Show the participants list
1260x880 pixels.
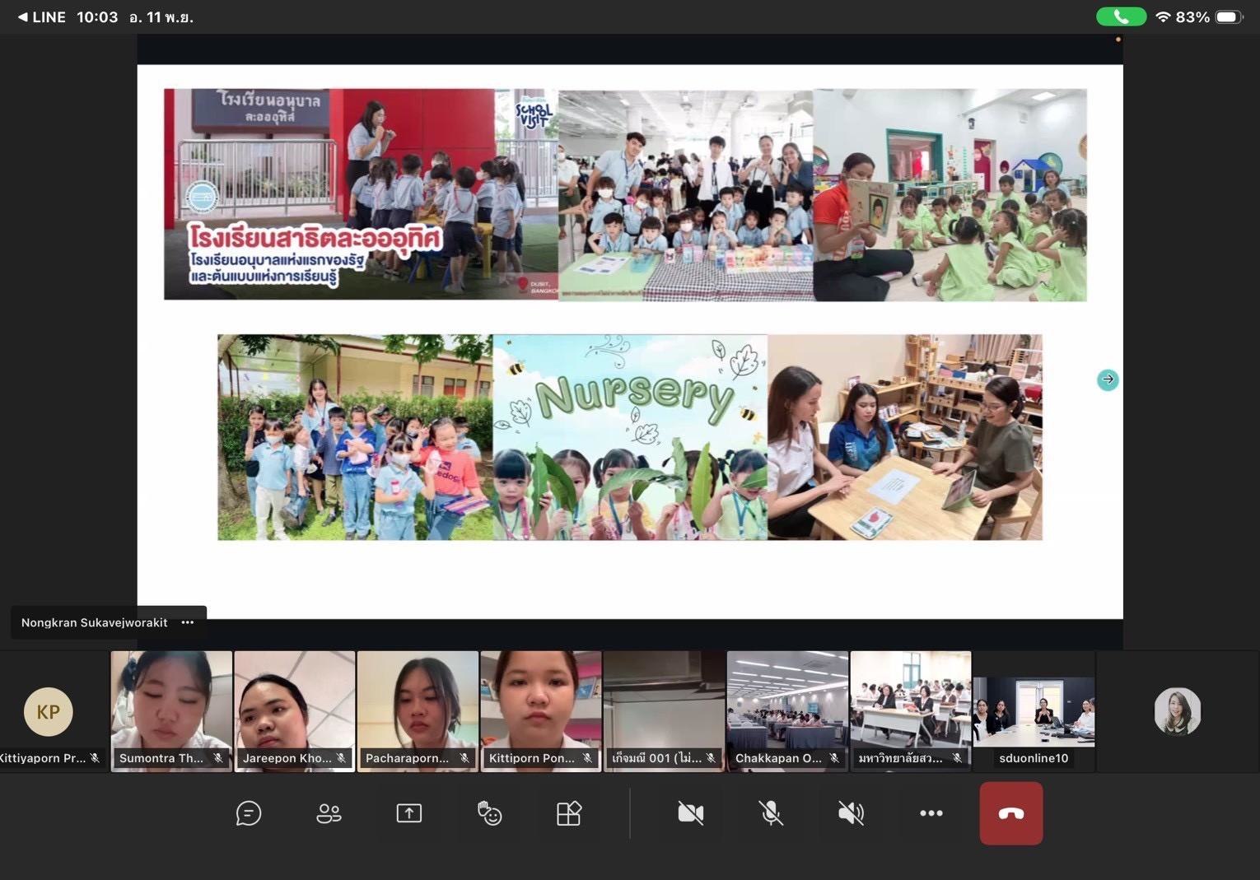[329, 813]
